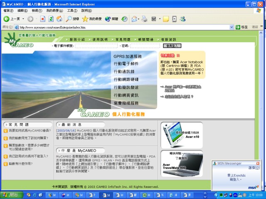The image size is (266, 199).
Task: Select 行動網路硬碟 in the banner
Action: click(x=126, y=80)
